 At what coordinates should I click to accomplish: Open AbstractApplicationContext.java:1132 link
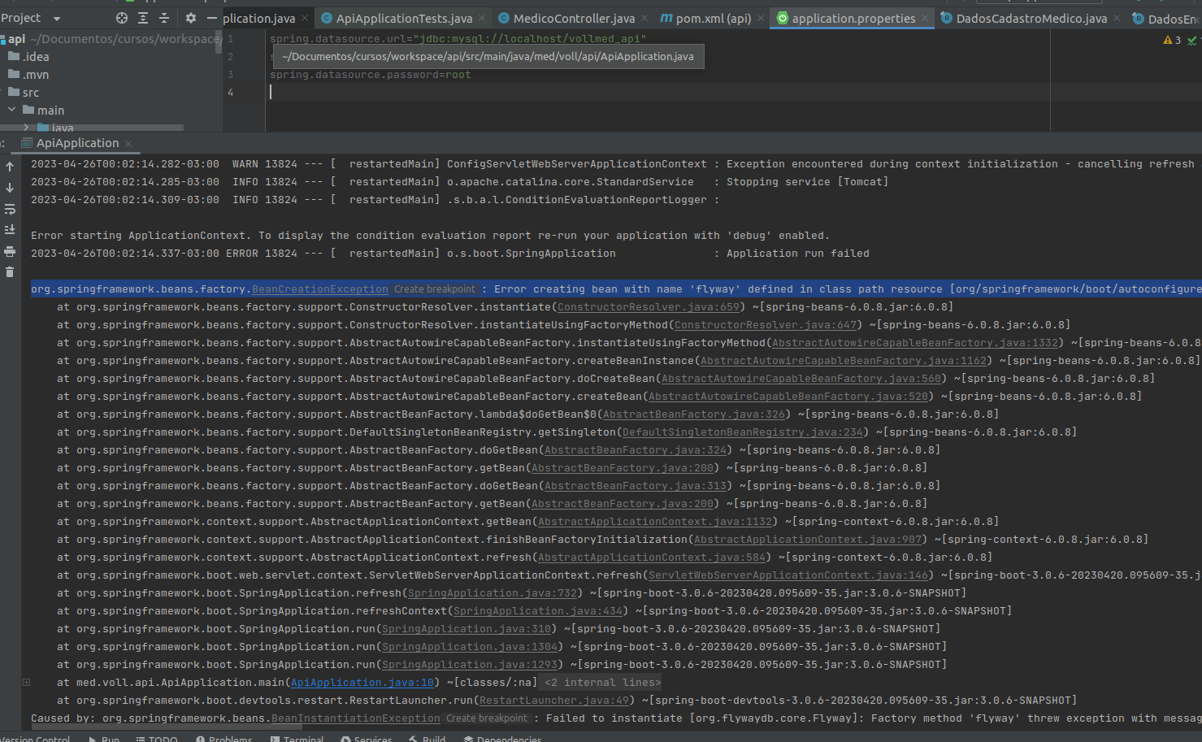coord(655,522)
